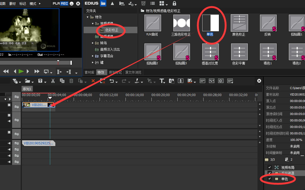This screenshot has height=190, width=305.
Task: Click the Save icon on the timeline toolbar
Action: pyautogui.click(x=40, y=81)
